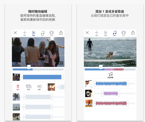Select the highlighted Music note tab in right screen

point(115,33)
